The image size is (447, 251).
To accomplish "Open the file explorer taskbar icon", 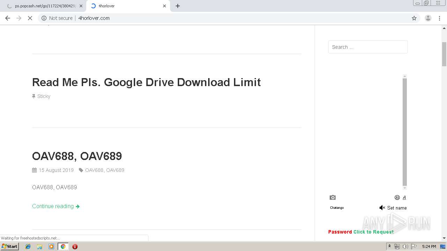I will pyautogui.click(x=39, y=246).
